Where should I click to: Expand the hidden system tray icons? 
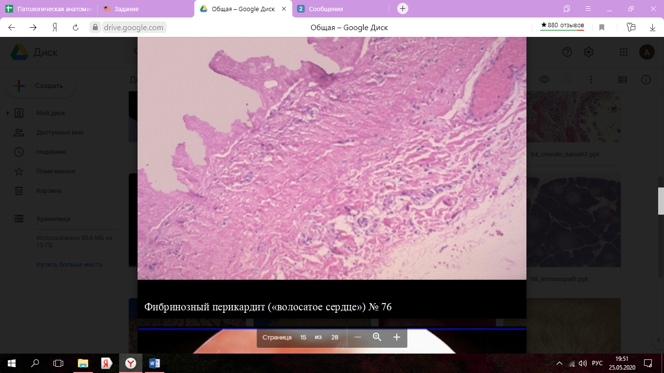(x=559, y=363)
